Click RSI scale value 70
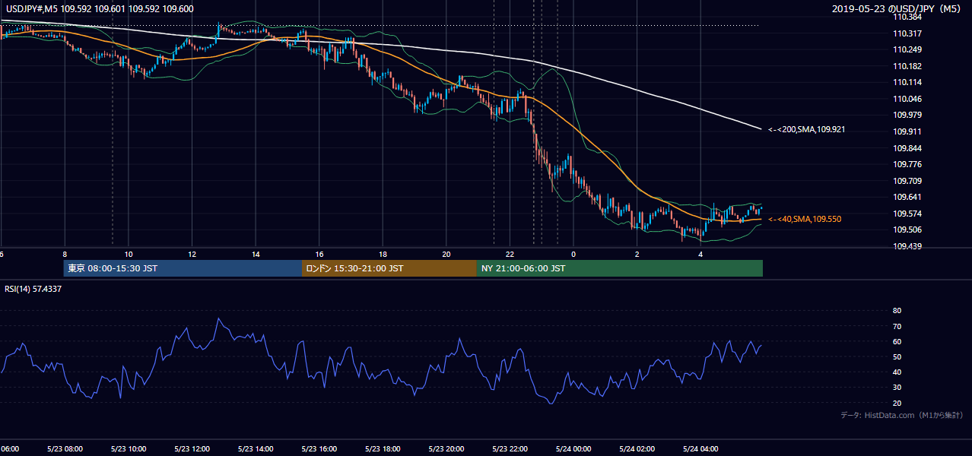 [x=897, y=326]
